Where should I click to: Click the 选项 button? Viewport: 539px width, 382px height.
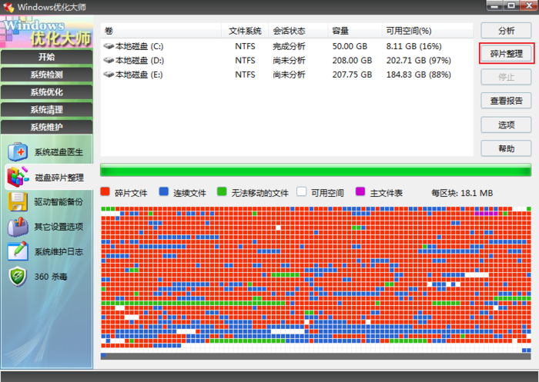point(506,125)
